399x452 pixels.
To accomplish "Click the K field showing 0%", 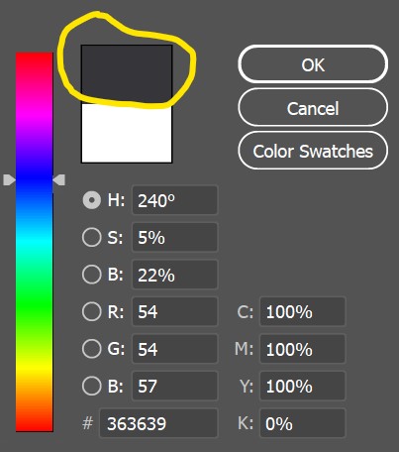I will tap(302, 423).
